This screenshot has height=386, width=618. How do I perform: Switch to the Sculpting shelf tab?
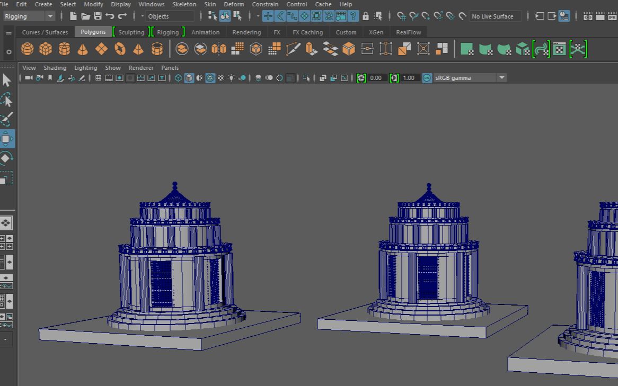[131, 32]
